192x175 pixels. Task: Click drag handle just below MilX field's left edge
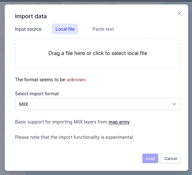click(x=4, y=110)
